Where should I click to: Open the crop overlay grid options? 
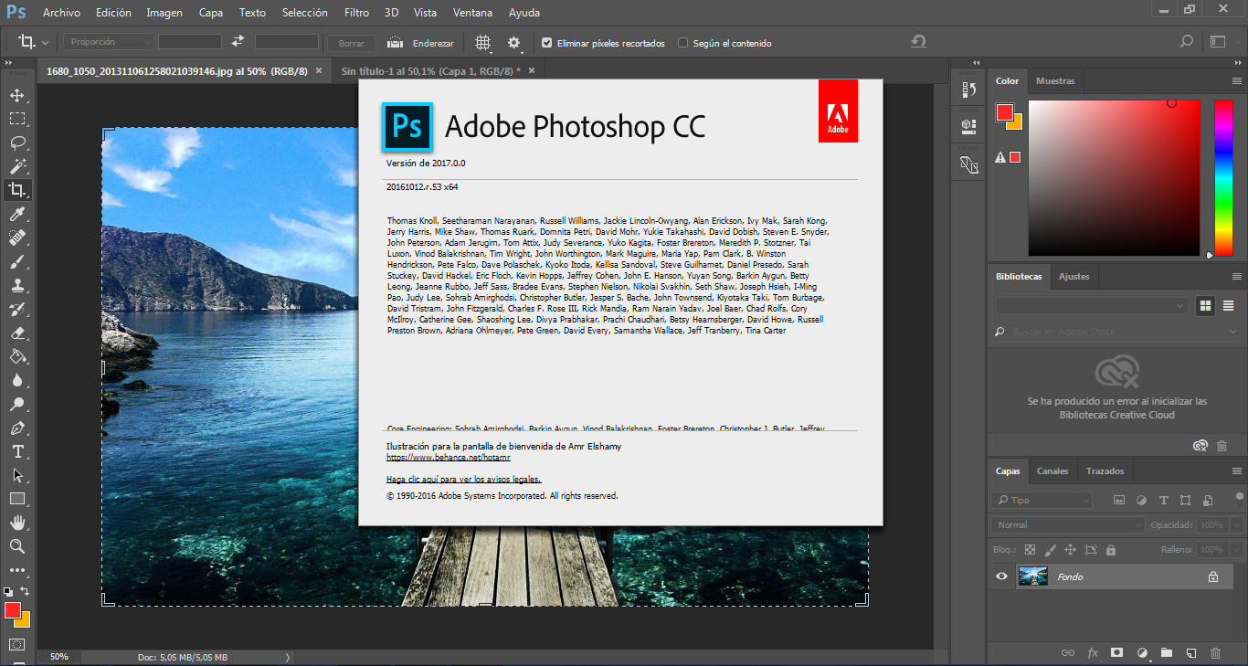point(483,42)
